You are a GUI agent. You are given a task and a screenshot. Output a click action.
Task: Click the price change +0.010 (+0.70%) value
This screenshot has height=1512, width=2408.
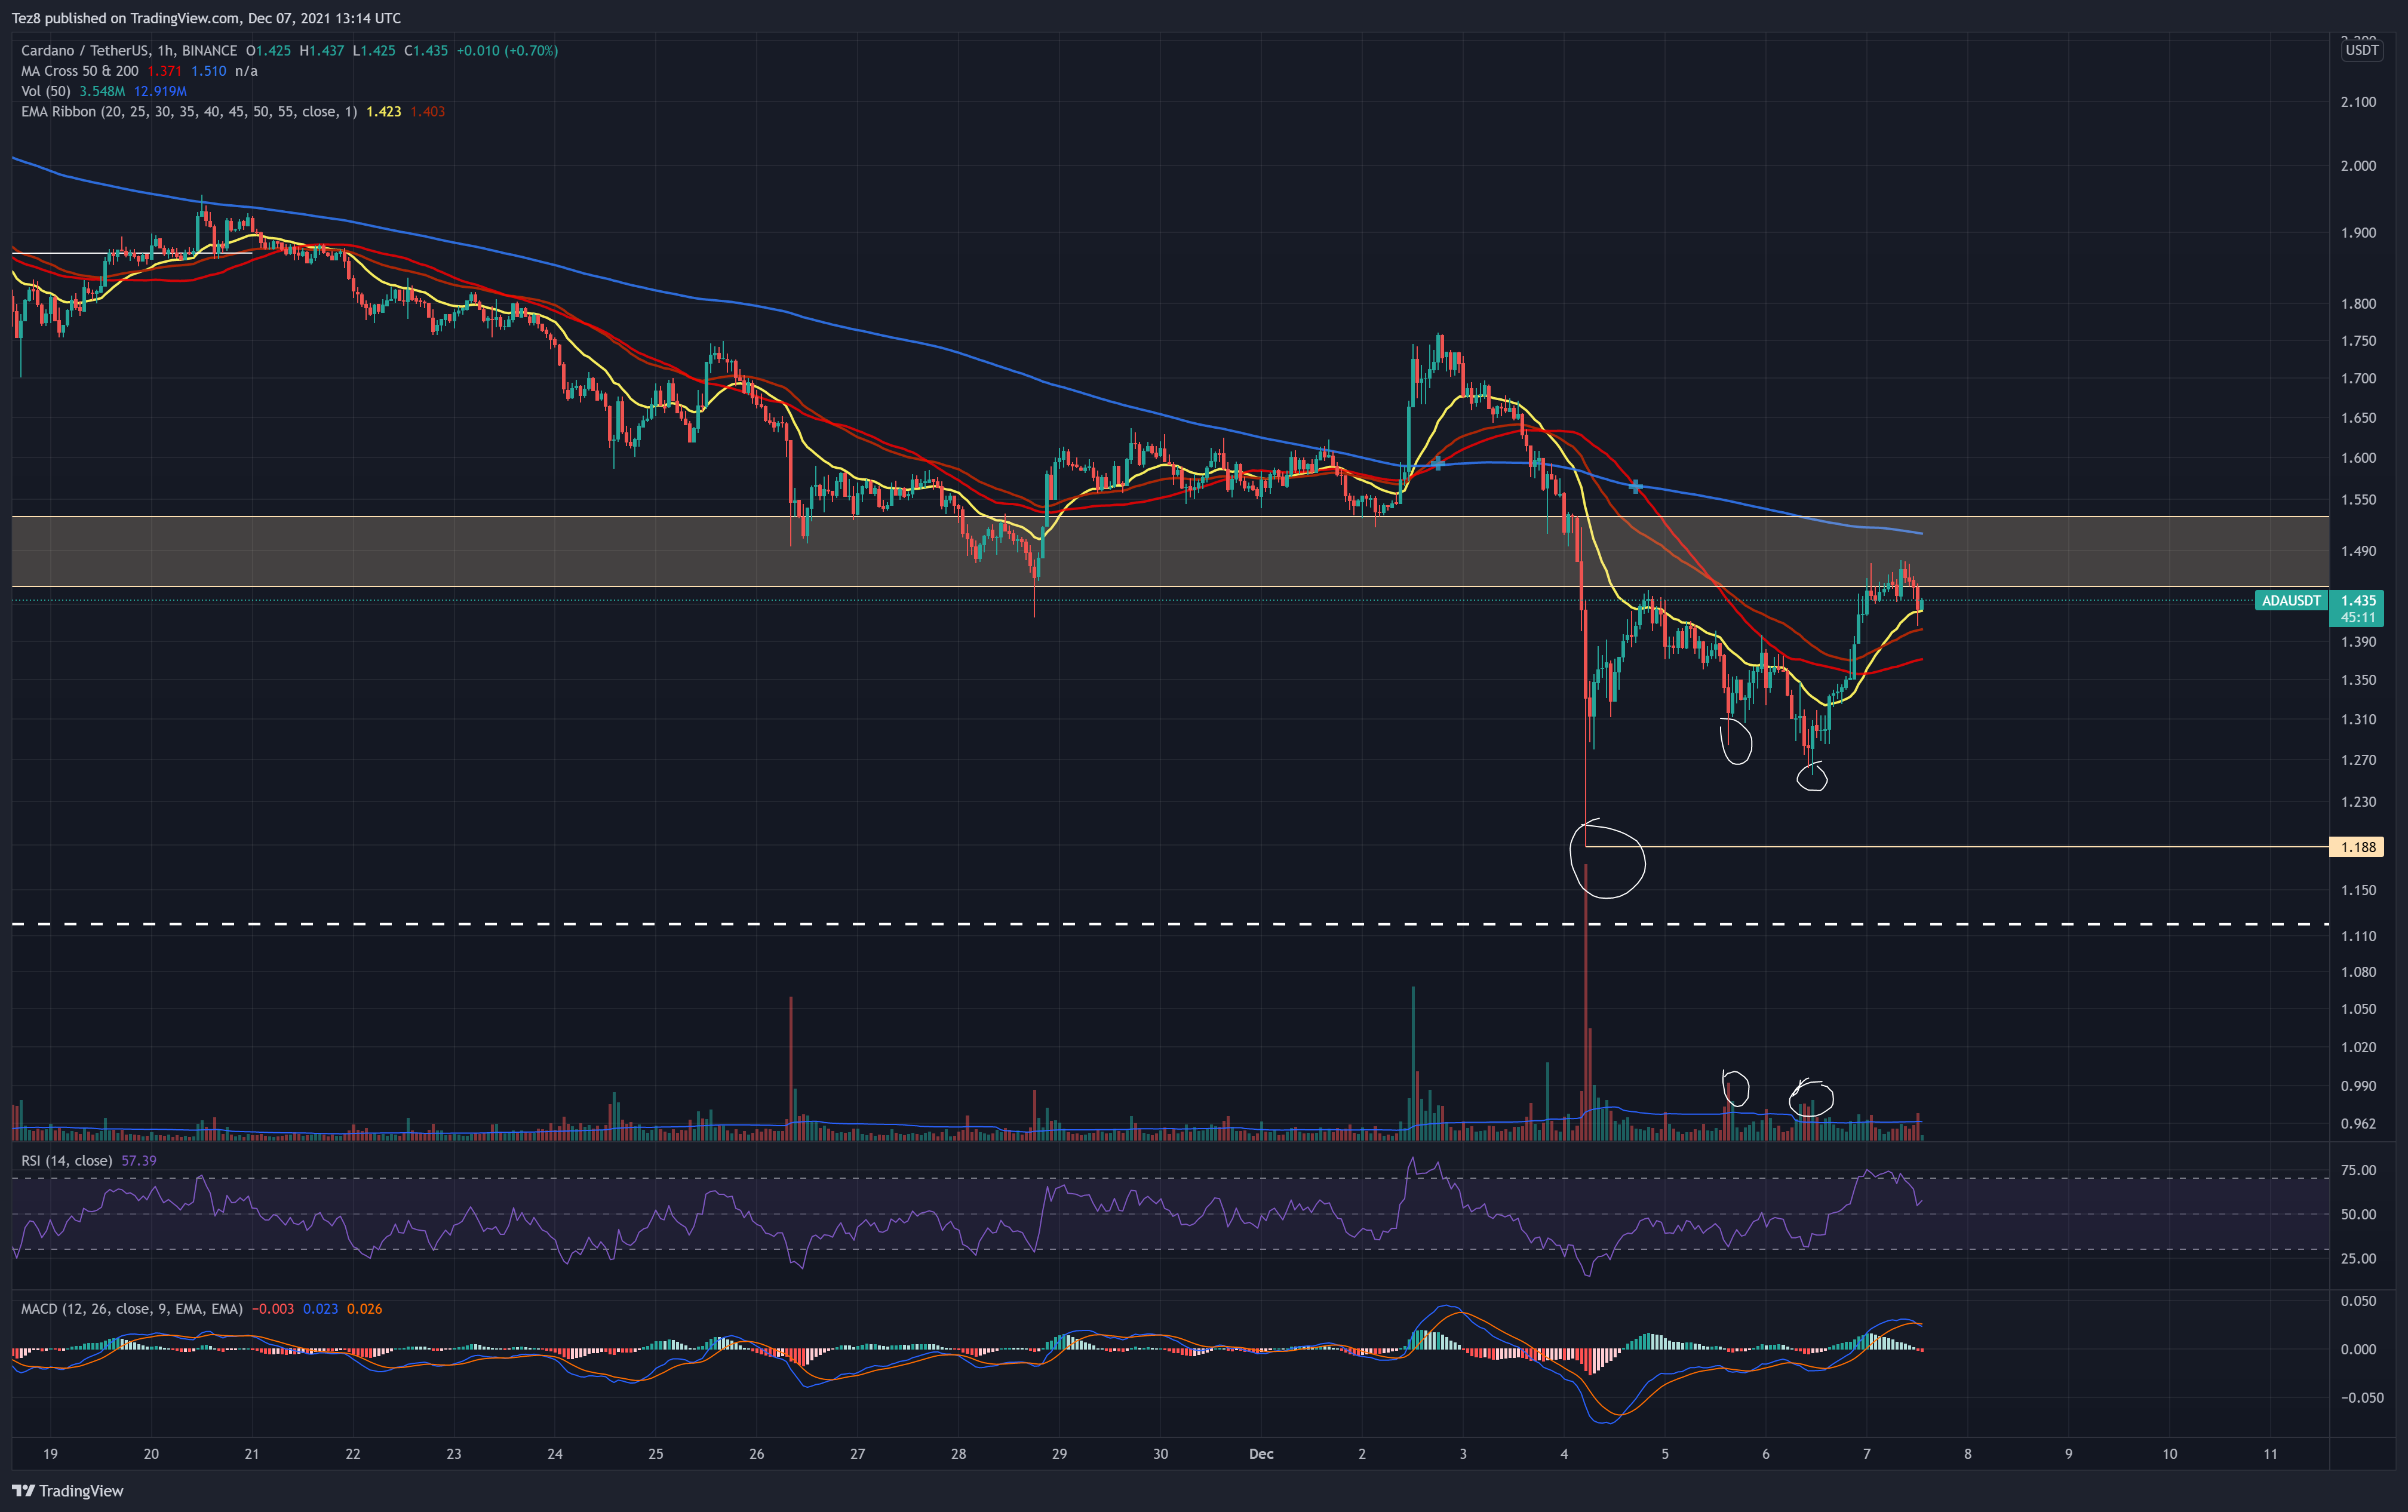click(507, 50)
